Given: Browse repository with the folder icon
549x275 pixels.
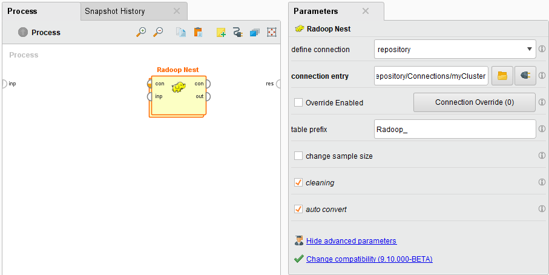Looking at the screenshot, I should (502, 76).
